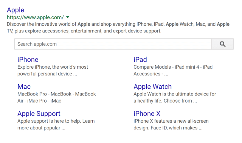Viewport: 242px width, 143px height.
Task: Select the iPhone X sitelink
Action: pyautogui.click(x=147, y=114)
